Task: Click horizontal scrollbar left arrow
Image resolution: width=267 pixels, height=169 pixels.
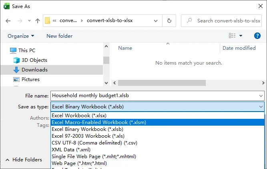Action: tap(114, 83)
